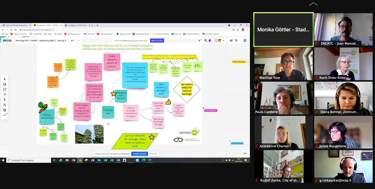Select the 'raising awareness' sticky note
The image size is (375, 189).
[47, 117]
